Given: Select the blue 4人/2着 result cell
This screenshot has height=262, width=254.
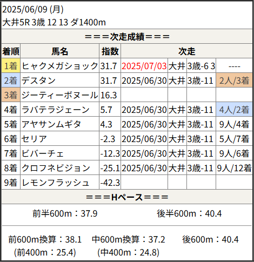Looking at the screenshot, I should 234,110.
